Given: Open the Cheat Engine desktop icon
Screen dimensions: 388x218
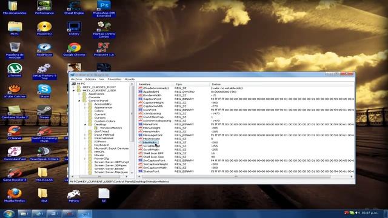Looking at the screenshot, I should (x=74, y=7).
